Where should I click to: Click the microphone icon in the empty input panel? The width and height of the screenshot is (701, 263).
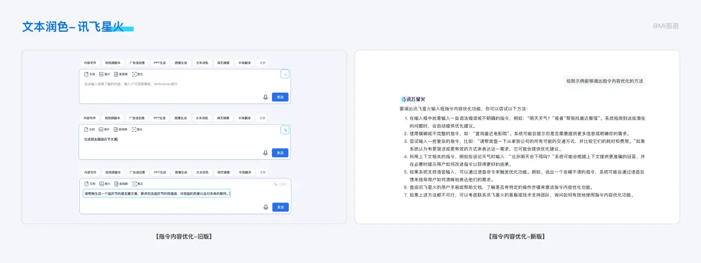[265, 97]
